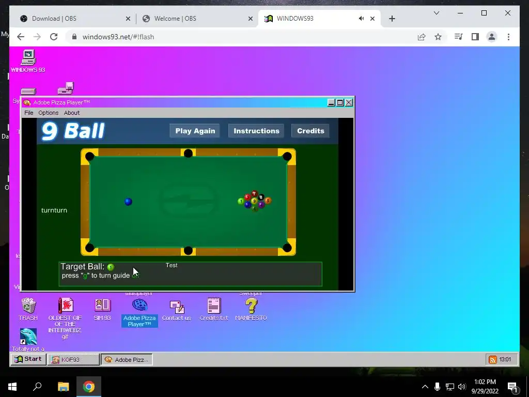This screenshot has height=397, width=529.
Task: Open Chrome side panel icon
Action: [x=475, y=37]
